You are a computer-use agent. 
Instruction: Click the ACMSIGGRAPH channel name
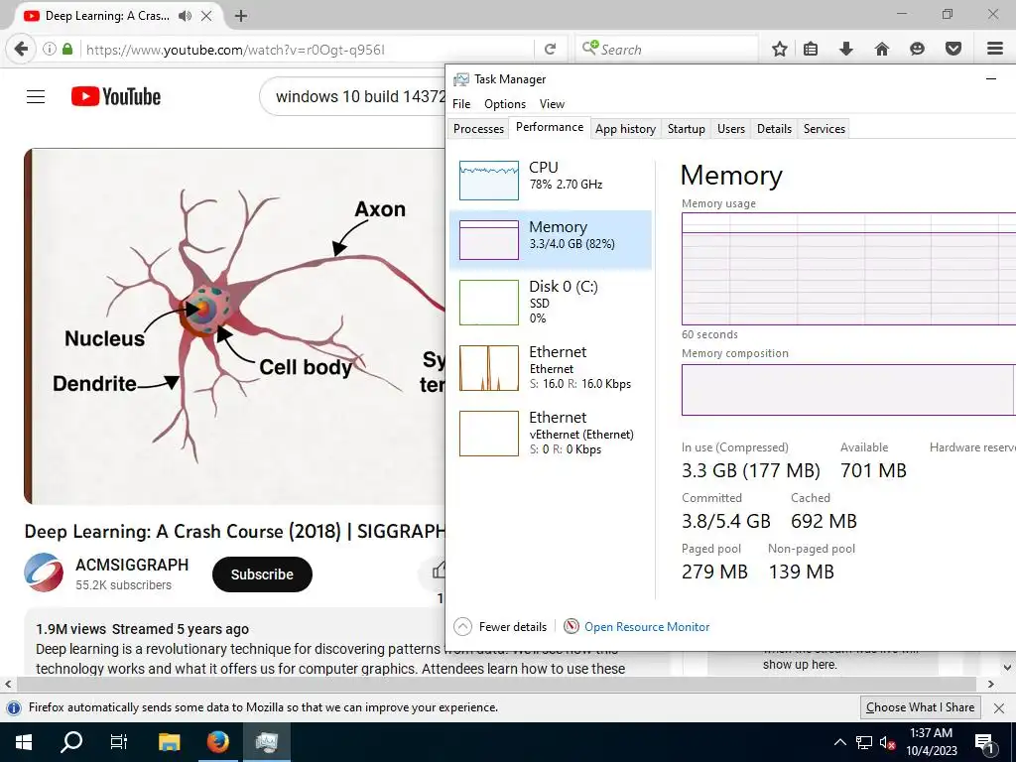coord(132,565)
